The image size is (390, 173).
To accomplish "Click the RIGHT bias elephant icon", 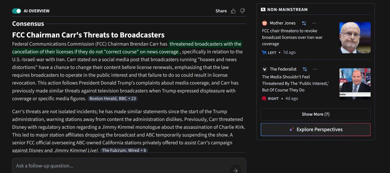I will pyautogui.click(x=264, y=98).
